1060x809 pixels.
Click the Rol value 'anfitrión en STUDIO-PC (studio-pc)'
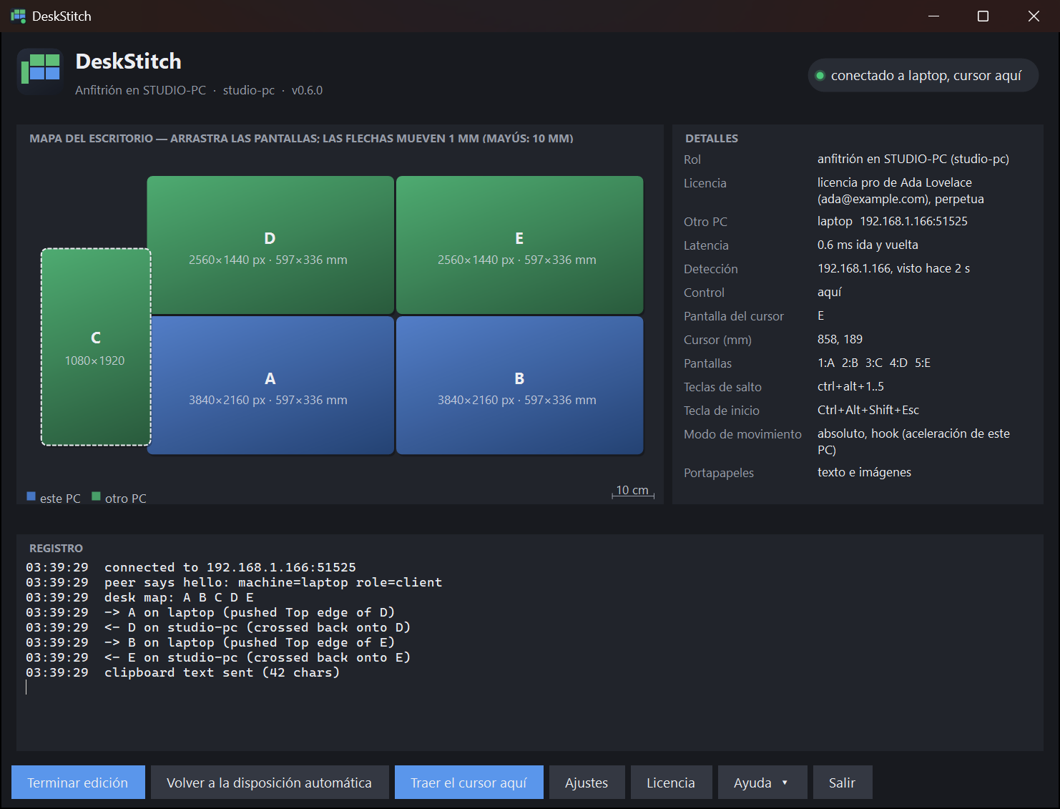point(913,159)
